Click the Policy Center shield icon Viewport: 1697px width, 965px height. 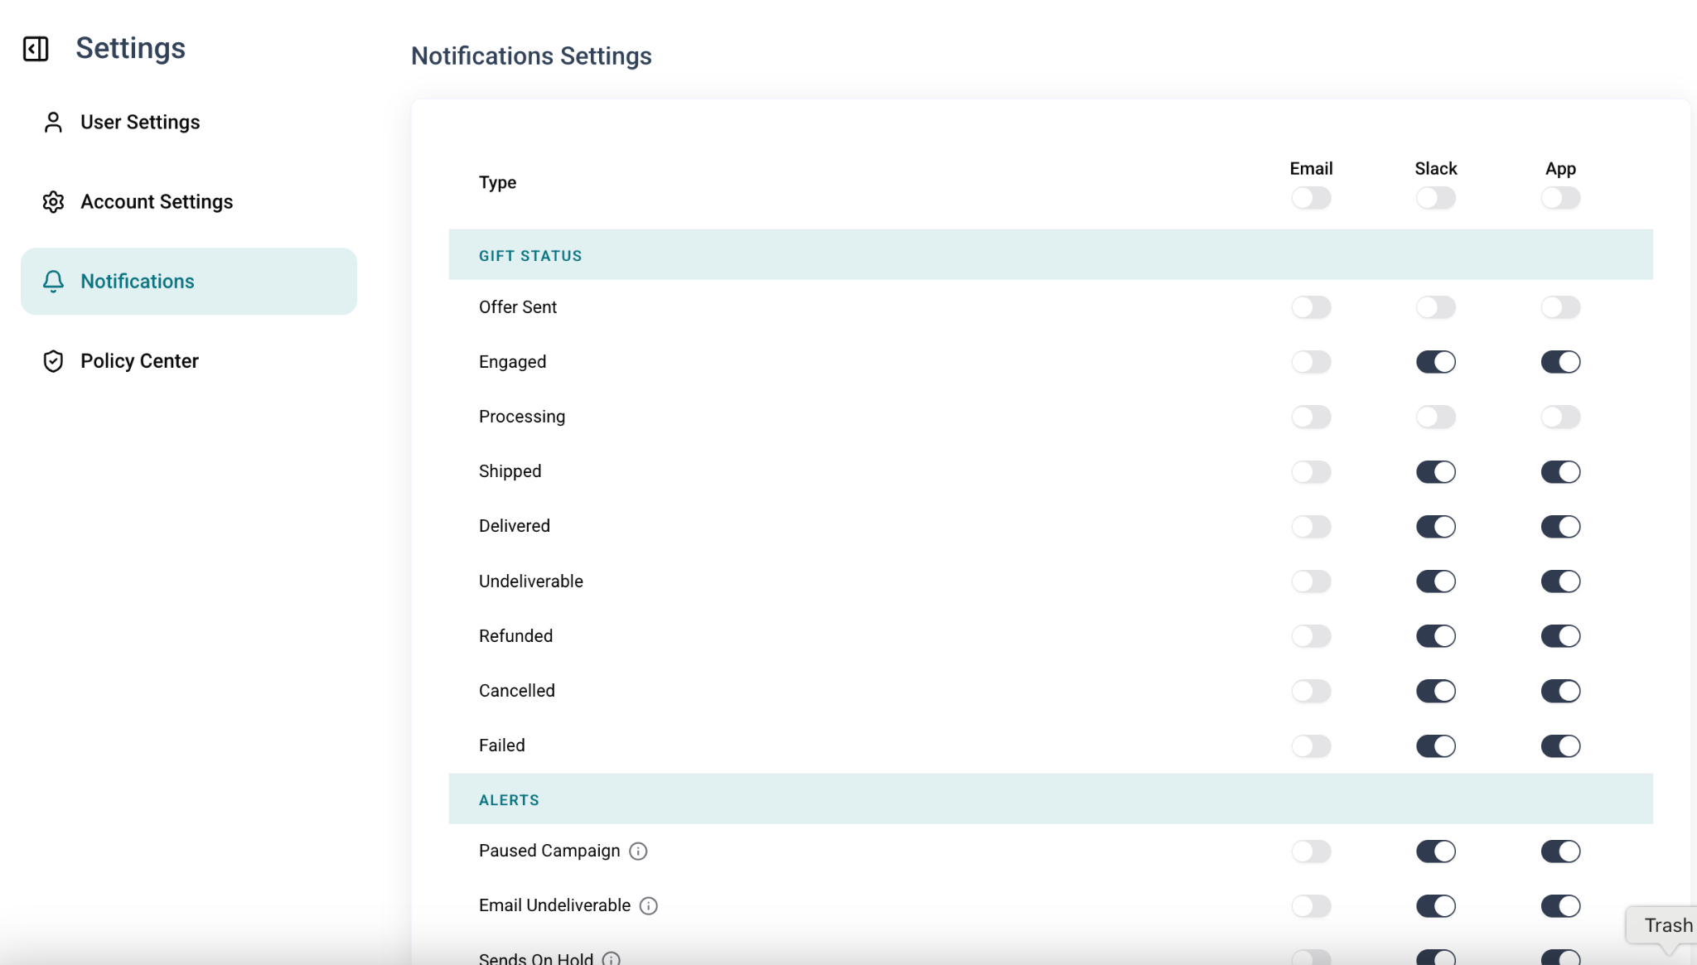(53, 361)
